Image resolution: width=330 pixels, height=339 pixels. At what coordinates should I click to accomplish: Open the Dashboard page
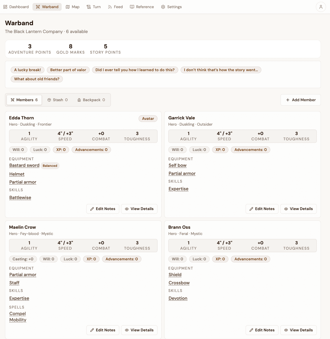tap(16, 7)
